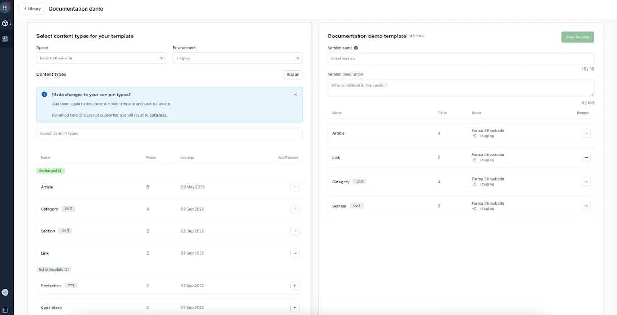This screenshot has height=315, width=617.
Task: Add Code block content type to template
Action: pos(294,308)
